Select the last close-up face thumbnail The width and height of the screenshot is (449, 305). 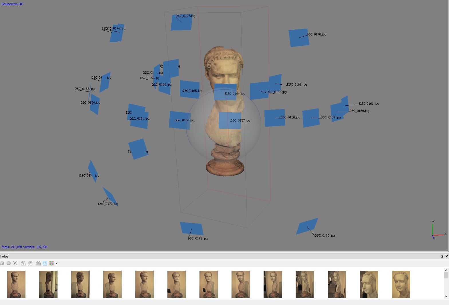tap(401, 284)
